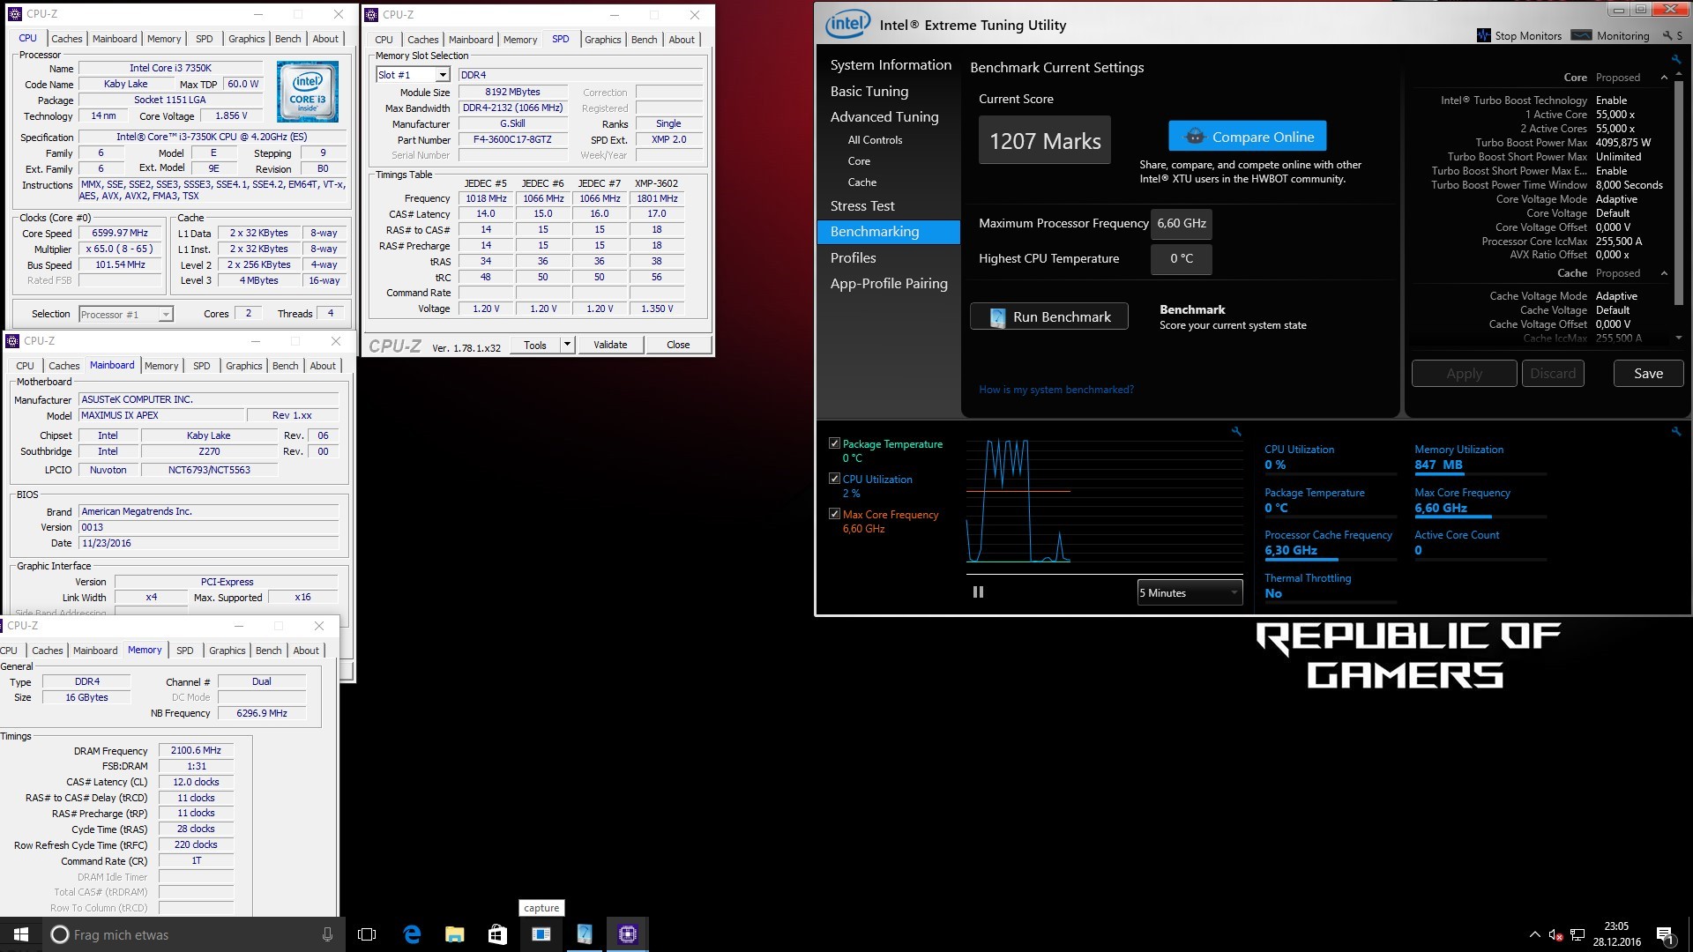The height and width of the screenshot is (952, 1693).
Task: Click the Cortana search box Frag mich etwas
Action: point(192,934)
